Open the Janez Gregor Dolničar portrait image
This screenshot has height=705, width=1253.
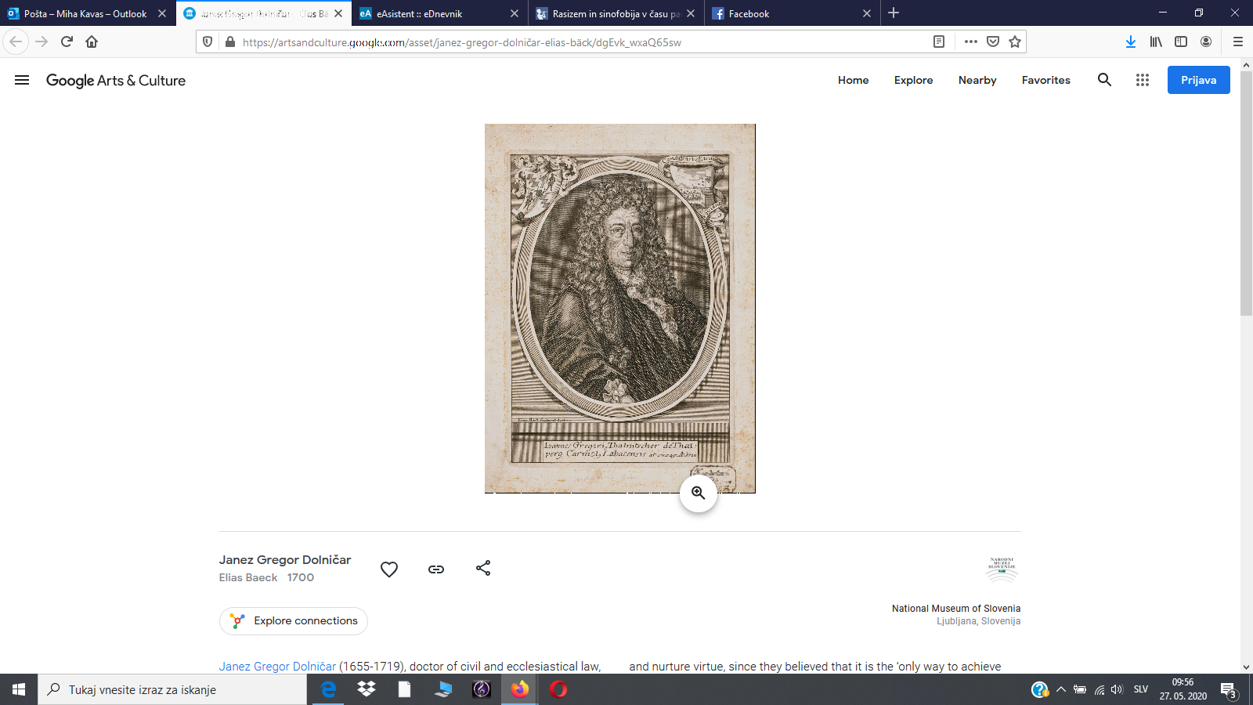pyautogui.click(x=619, y=308)
